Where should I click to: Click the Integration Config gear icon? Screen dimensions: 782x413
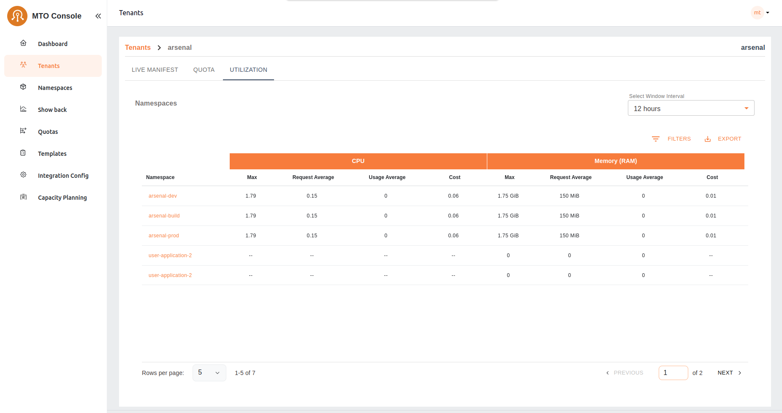(24, 175)
